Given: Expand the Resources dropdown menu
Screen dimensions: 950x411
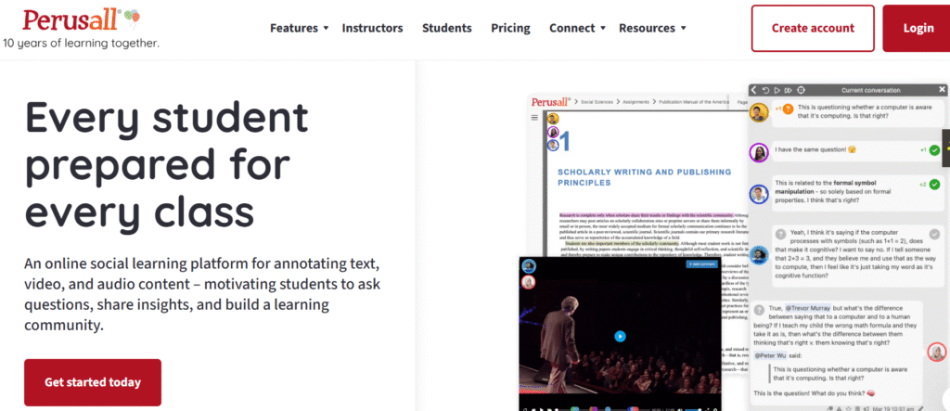Looking at the screenshot, I should pos(652,28).
